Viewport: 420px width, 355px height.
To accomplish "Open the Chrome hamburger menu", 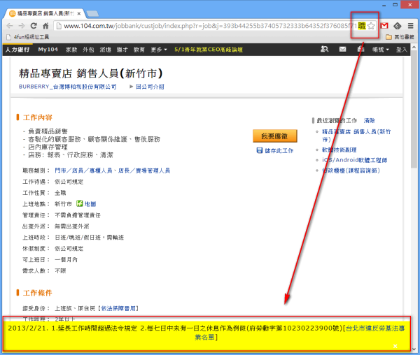I will coord(410,26).
